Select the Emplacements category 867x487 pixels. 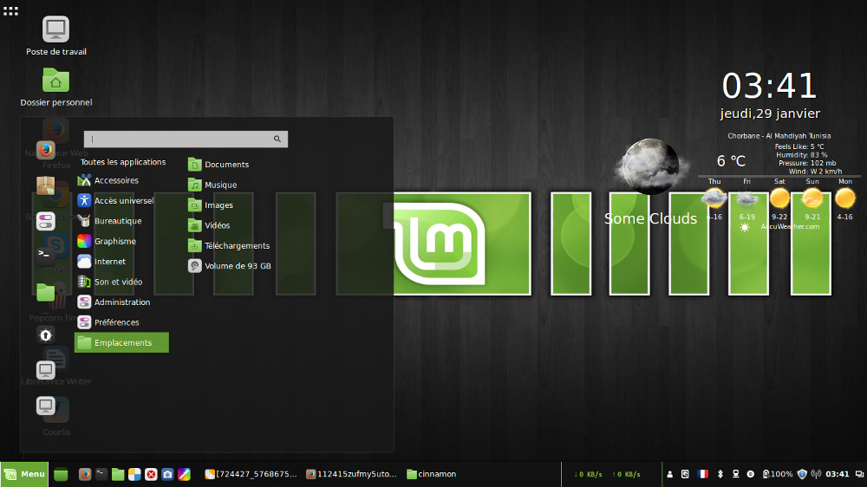121,343
